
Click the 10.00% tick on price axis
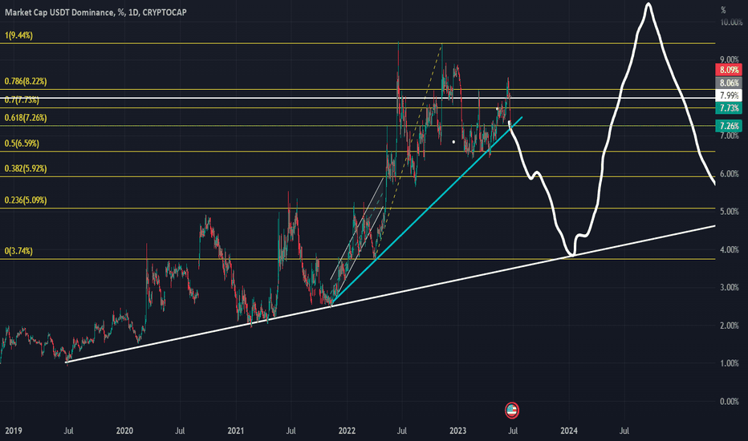click(731, 22)
